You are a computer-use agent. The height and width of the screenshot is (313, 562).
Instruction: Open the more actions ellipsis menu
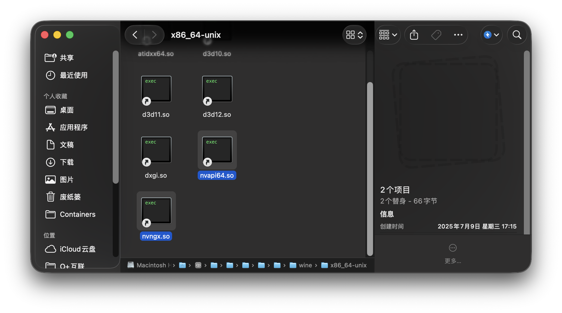click(458, 35)
